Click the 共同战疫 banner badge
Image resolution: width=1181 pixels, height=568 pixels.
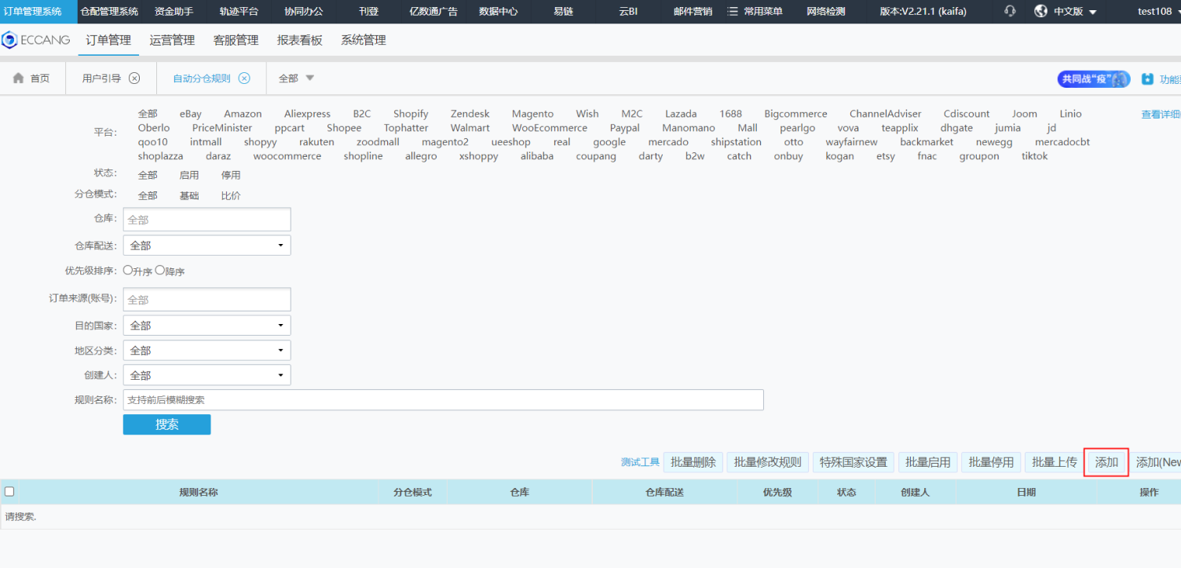[x=1094, y=79]
